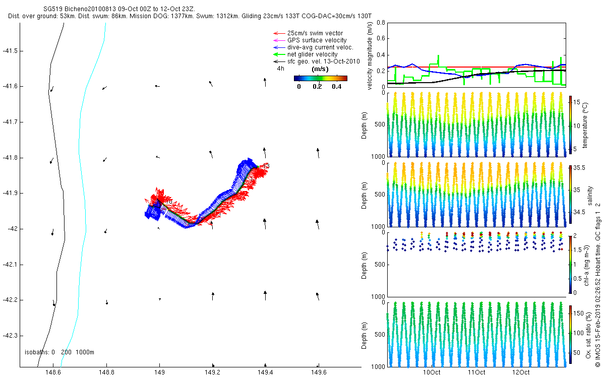Click the green net glider velocity legend arrow

(279, 54)
